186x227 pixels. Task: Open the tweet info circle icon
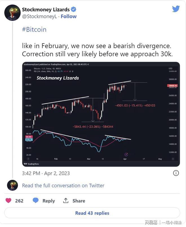click(x=176, y=173)
